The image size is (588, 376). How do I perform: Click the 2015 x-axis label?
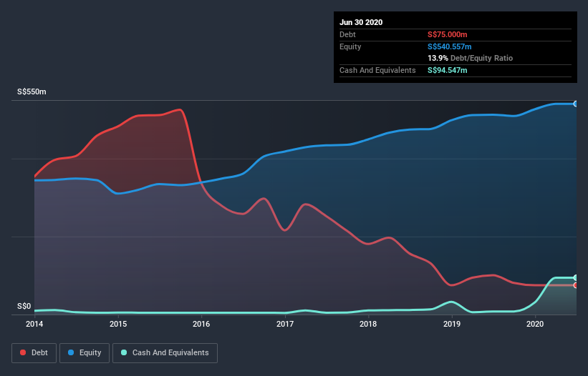pos(118,324)
